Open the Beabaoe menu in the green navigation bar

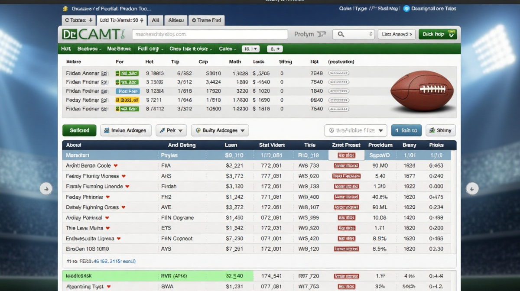(89, 49)
